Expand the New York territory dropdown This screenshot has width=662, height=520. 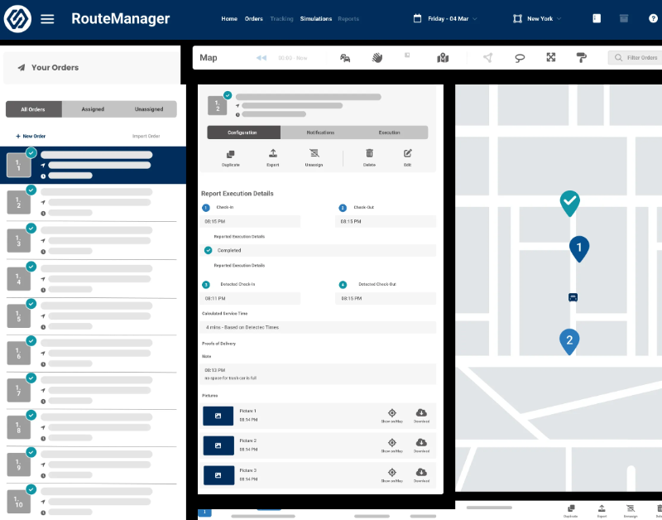tap(538, 18)
